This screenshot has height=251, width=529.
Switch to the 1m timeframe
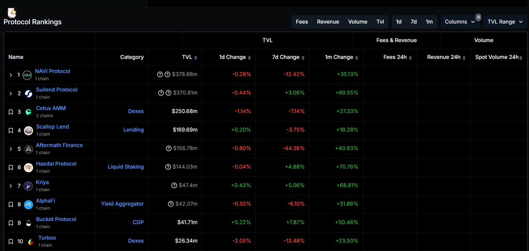pyautogui.click(x=429, y=22)
